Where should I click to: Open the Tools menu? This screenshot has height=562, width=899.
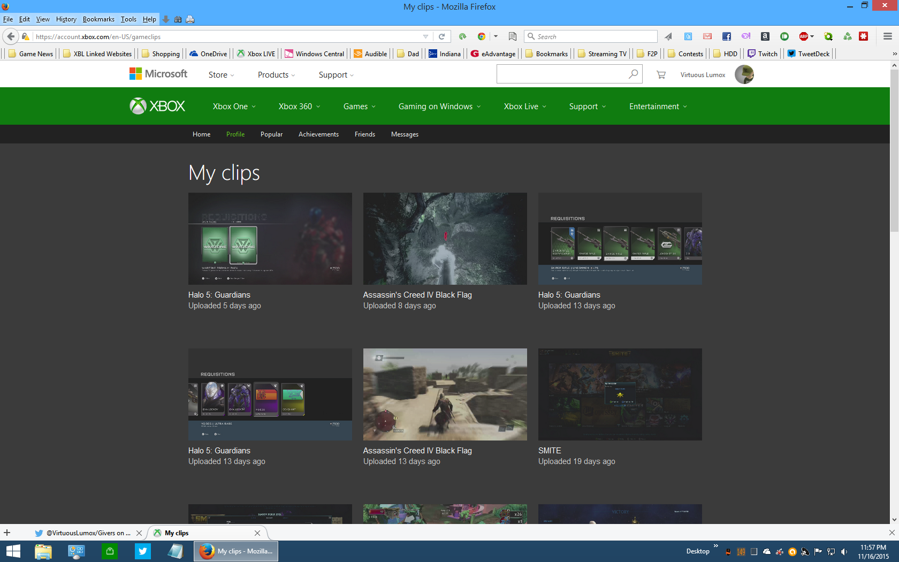click(128, 19)
